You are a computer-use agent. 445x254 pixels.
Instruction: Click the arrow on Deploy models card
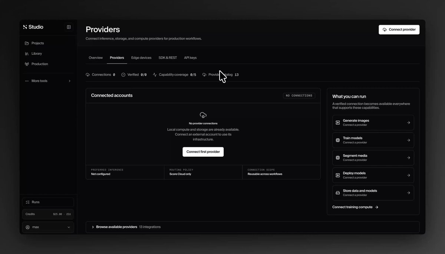coord(409,175)
